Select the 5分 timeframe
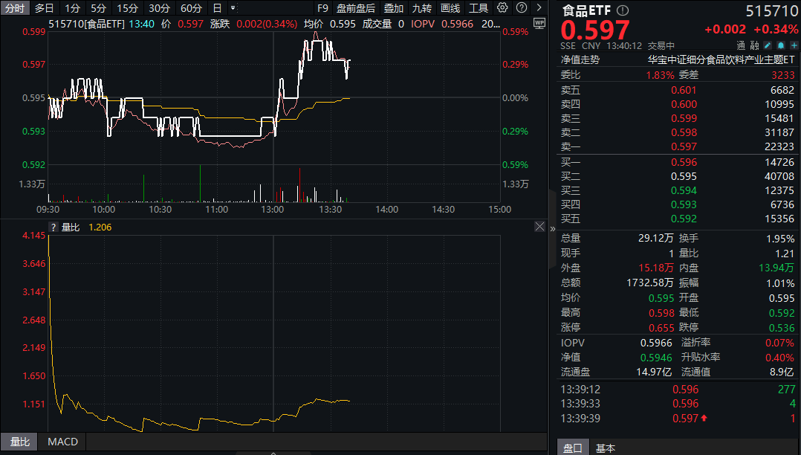The image size is (801, 455). [x=98, y=8]
